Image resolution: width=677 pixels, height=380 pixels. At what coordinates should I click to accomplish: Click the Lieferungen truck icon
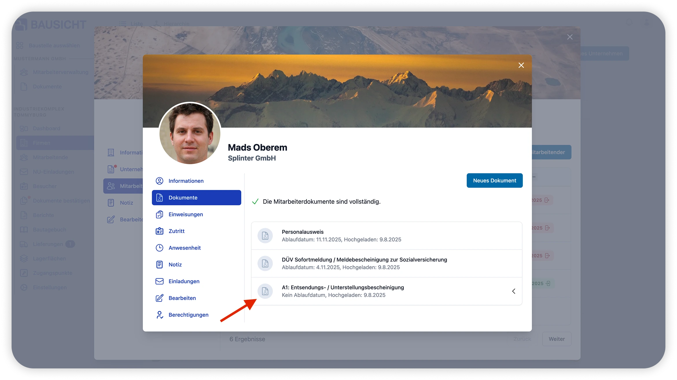coord(24,244)
